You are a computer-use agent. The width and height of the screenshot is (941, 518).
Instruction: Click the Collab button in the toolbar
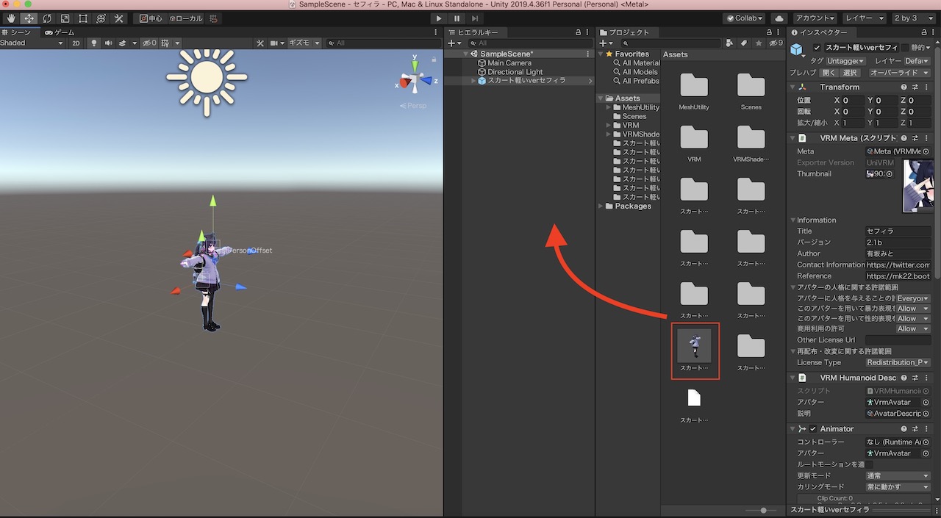(743, 18)
